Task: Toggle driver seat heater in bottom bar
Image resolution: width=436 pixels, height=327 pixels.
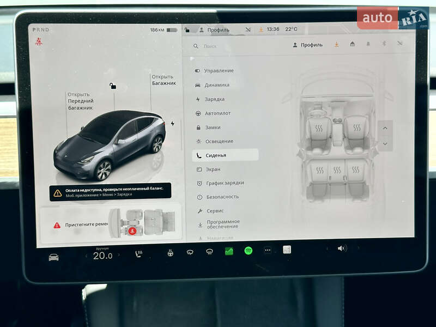Action: [x=139, y=253]
